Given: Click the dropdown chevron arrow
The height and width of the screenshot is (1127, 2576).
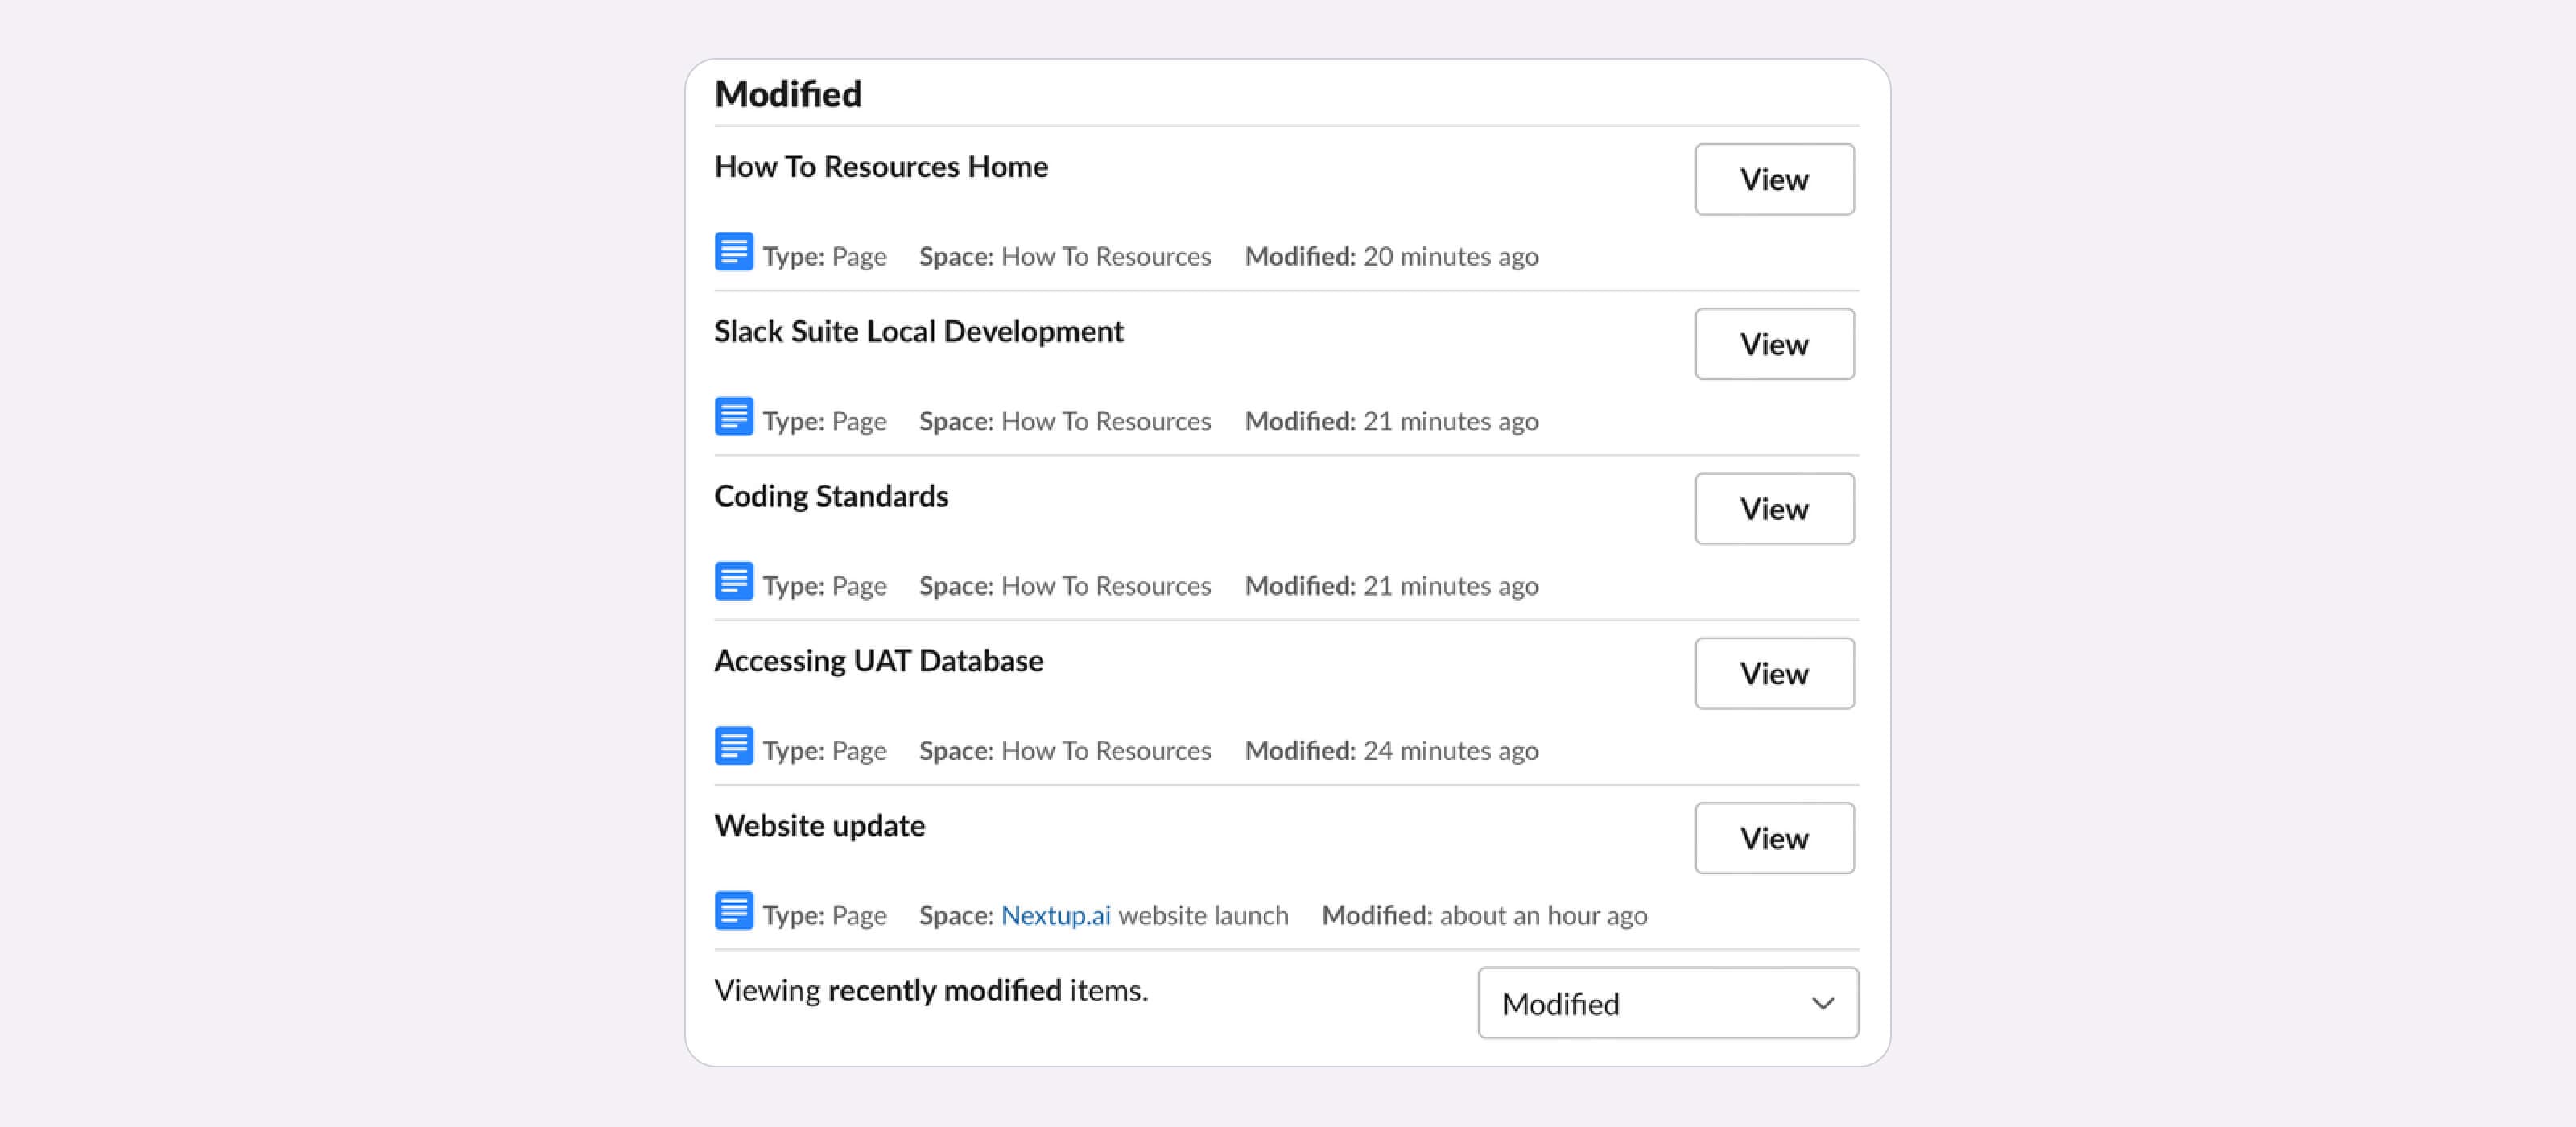Looking at the screenshot, I should tap(1823, 1003).
